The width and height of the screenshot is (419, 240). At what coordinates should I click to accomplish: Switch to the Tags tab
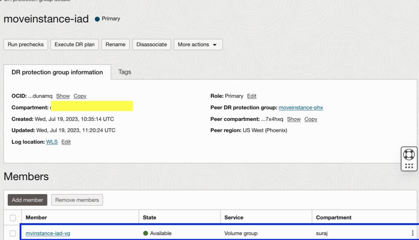[x=125, y=72]
